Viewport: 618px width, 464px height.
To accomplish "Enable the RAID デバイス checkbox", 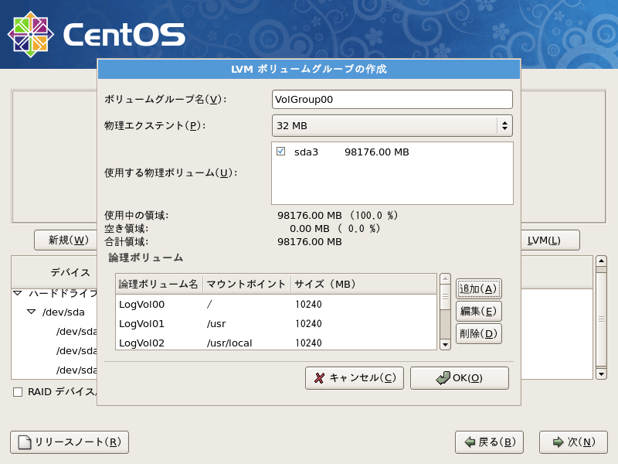I will point(17,392).
